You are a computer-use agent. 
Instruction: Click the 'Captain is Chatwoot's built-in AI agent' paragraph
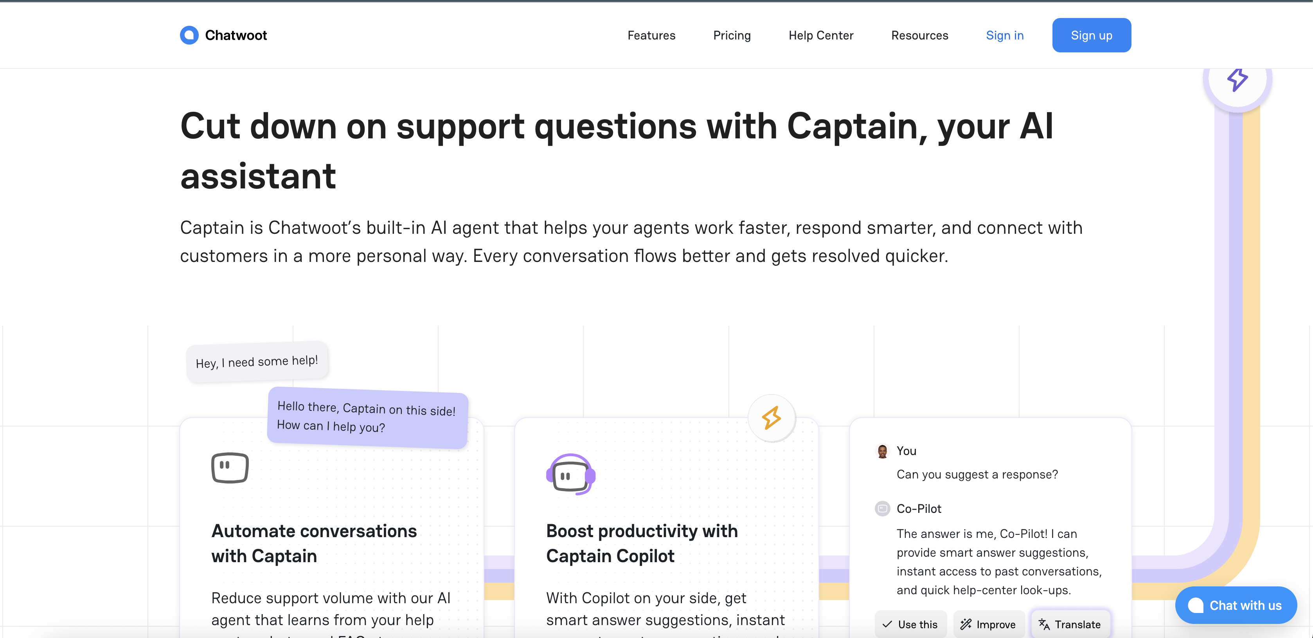[631, 241]
